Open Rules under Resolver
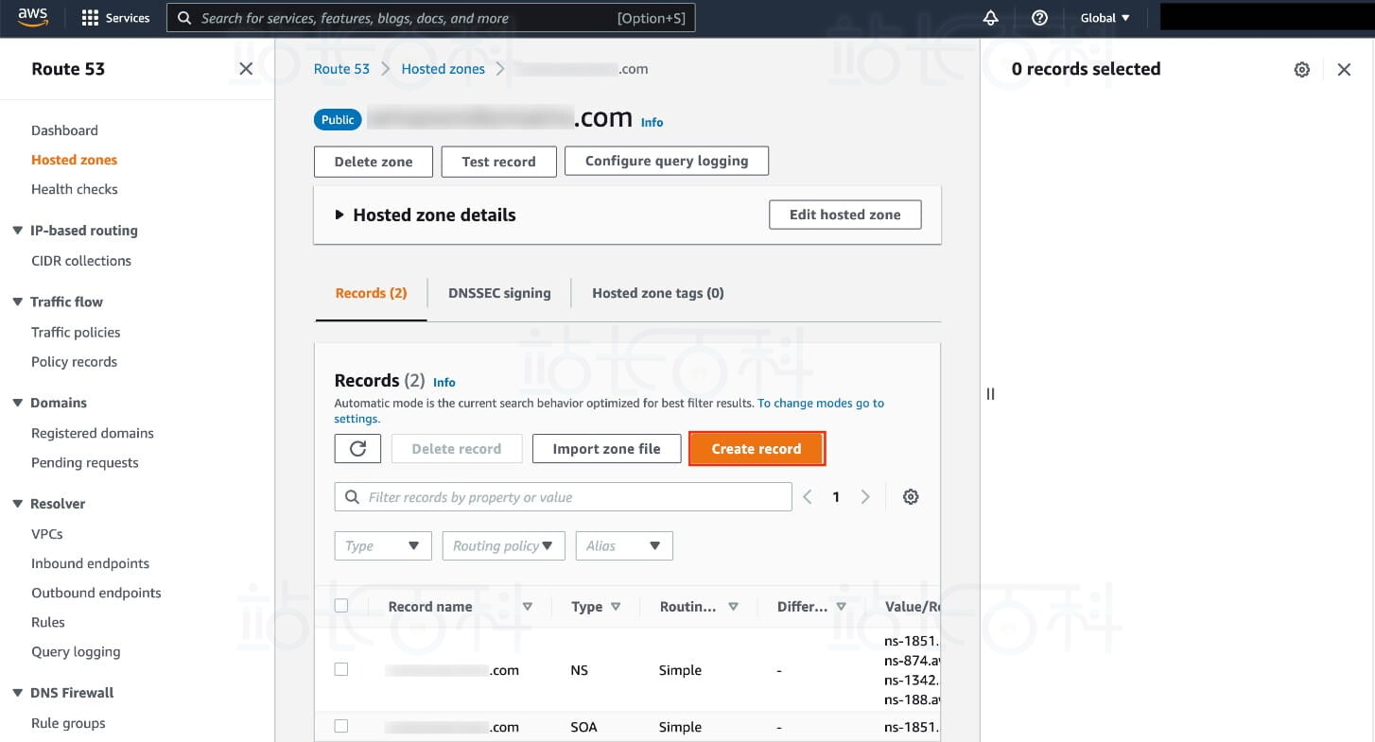The height and width of the screenshot is (742, 1375). (48, 622)
